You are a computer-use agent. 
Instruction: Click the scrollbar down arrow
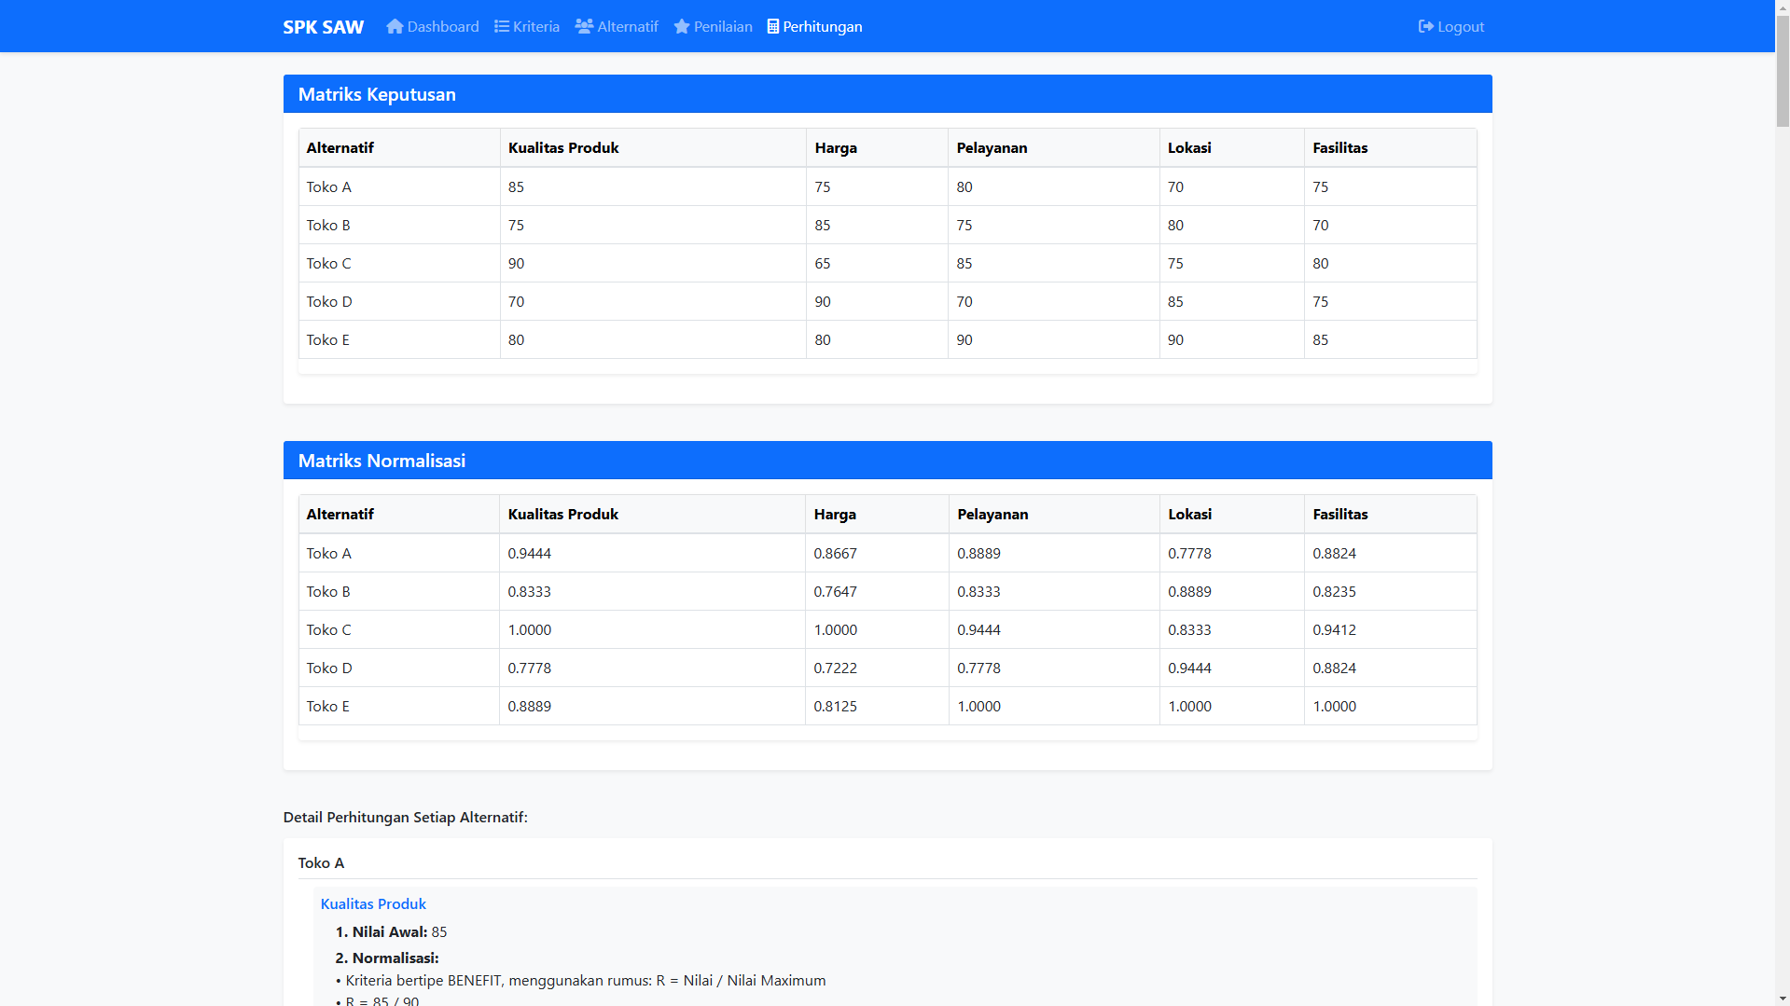(1783, 999)
